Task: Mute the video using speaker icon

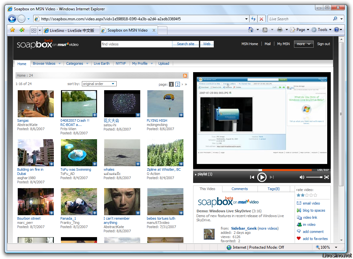Action: coord(302,177)
